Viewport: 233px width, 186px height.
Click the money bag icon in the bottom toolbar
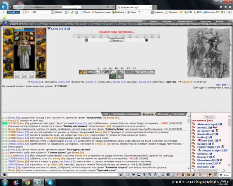click(183, 175)
